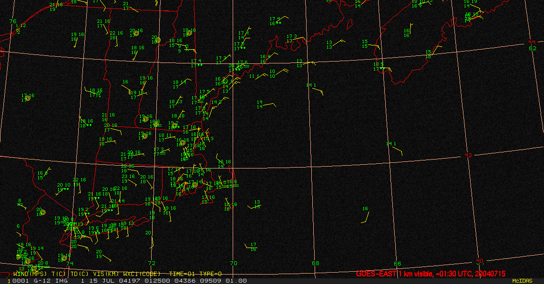Image resolution: width=544 pixels, height=284 pixels.
Task: Click the WIND(MPS) legend label
Action: 30,274
